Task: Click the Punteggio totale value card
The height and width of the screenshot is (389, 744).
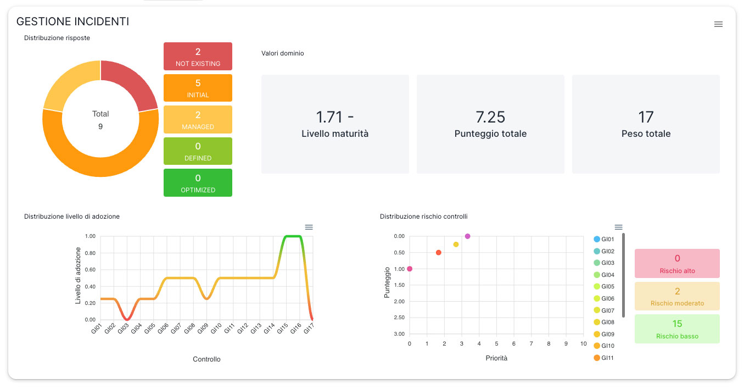Action: tap(490, 124)
